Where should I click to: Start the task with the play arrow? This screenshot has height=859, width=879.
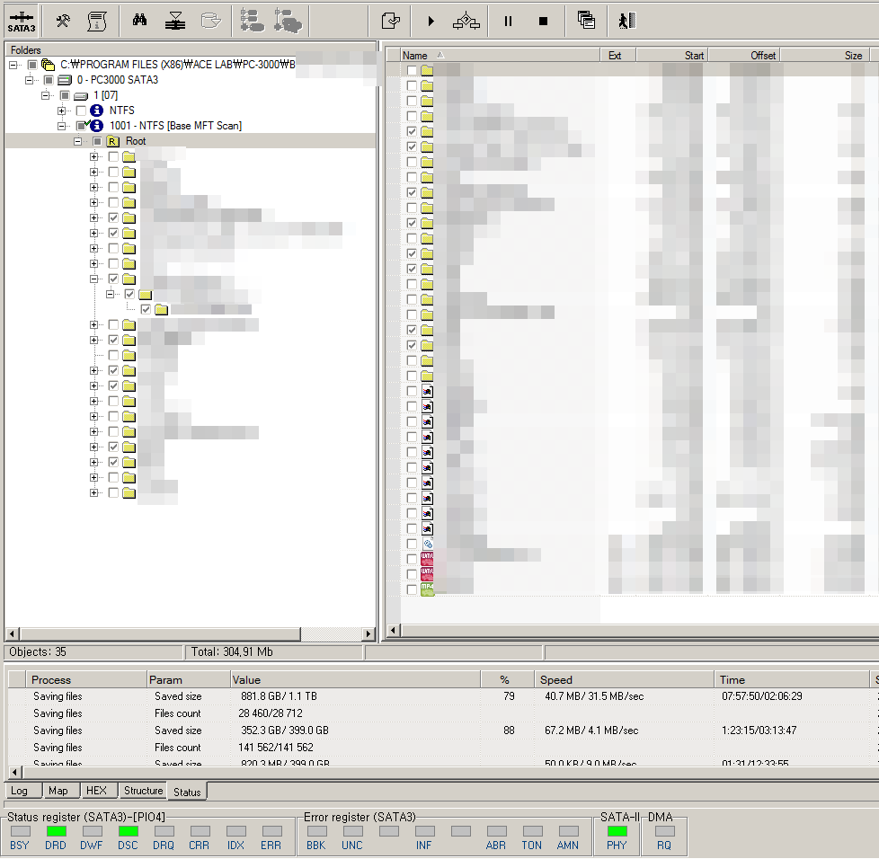(x=431, y=22)
